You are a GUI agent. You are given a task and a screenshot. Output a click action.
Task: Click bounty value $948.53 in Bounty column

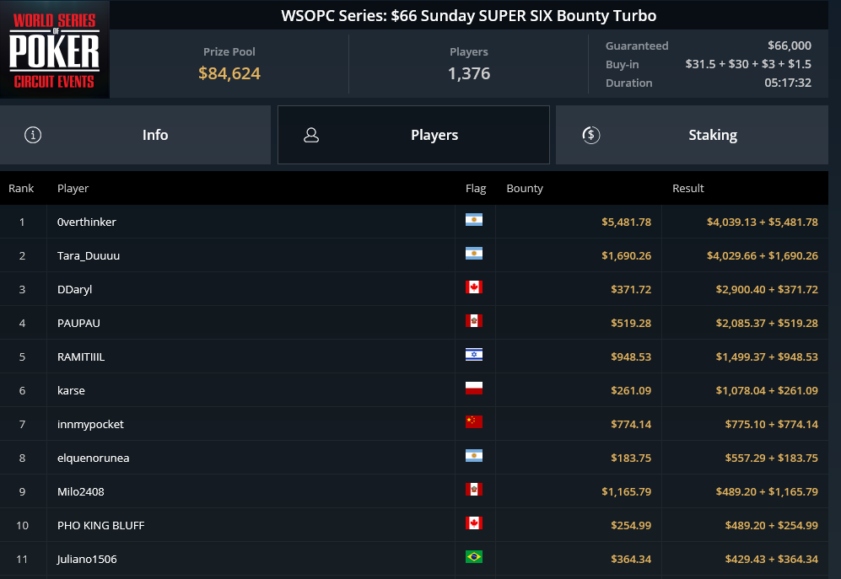click(631, 357)
